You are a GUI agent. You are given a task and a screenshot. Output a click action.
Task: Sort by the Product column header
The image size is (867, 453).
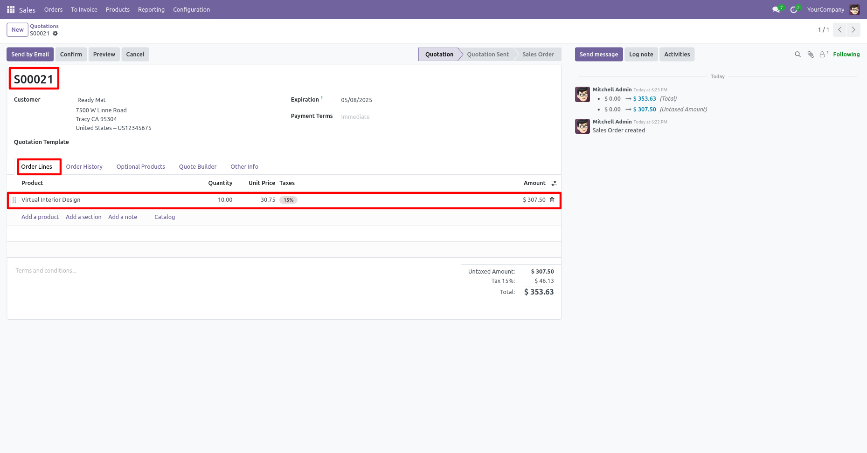32,183
